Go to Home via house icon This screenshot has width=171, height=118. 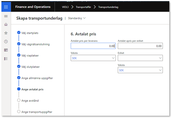tap(6, 25)
